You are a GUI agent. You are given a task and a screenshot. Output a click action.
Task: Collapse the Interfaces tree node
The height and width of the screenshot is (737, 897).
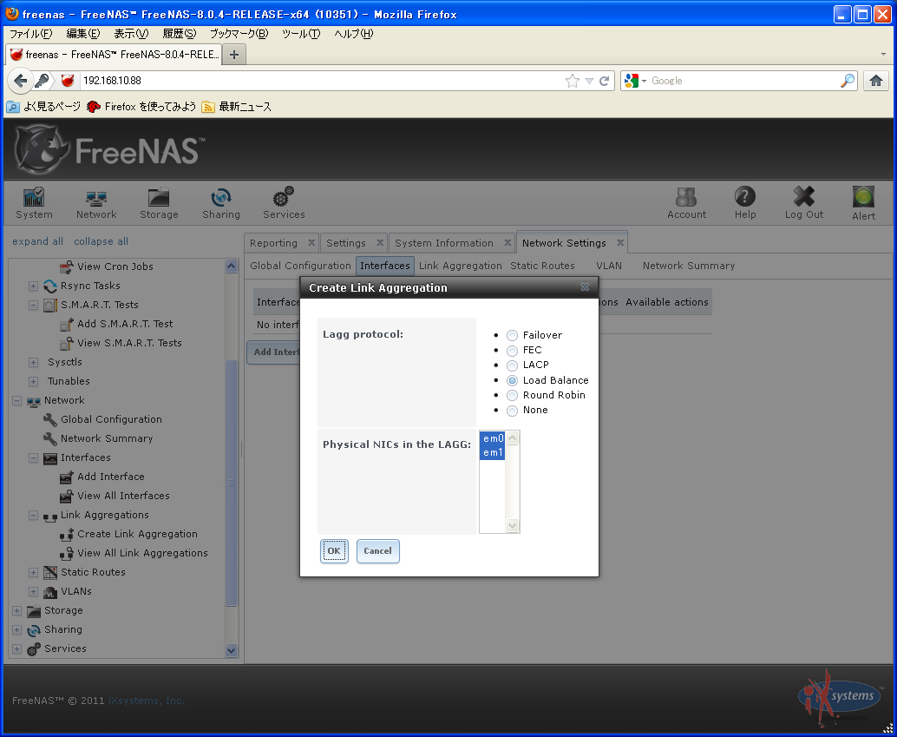pos(33,457)
